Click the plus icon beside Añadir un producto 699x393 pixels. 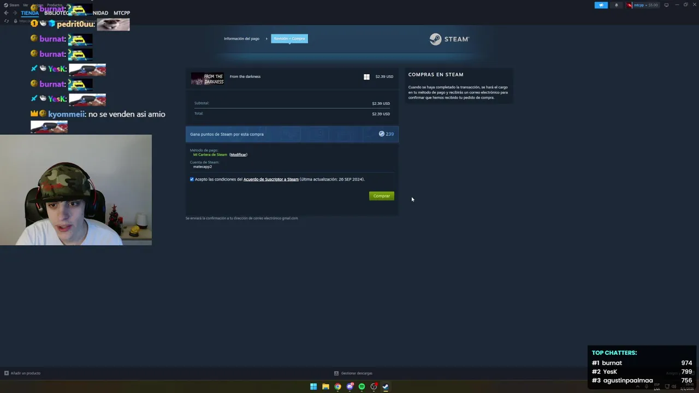[x=7, y=373]
